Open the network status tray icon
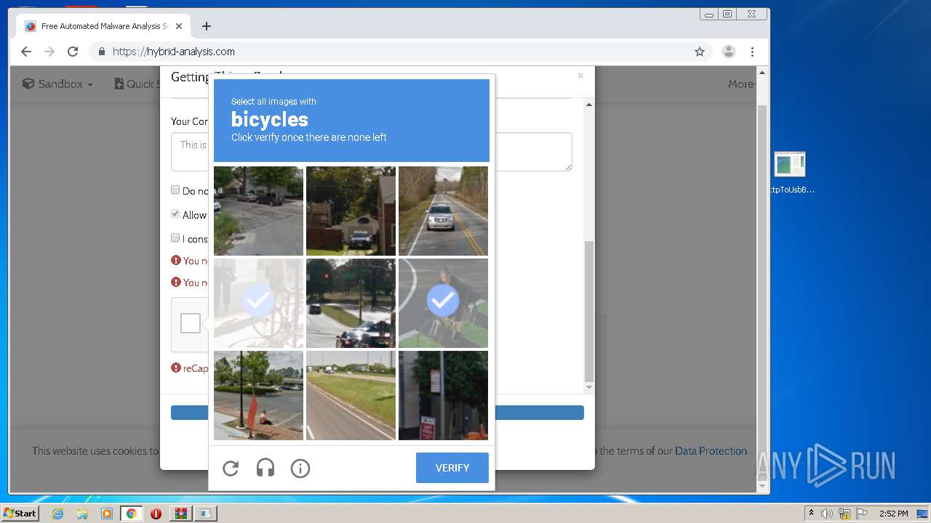 click(844, 514)
